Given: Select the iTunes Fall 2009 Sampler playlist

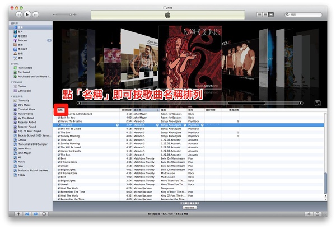Looking at the screenshot, I should 31,144.
